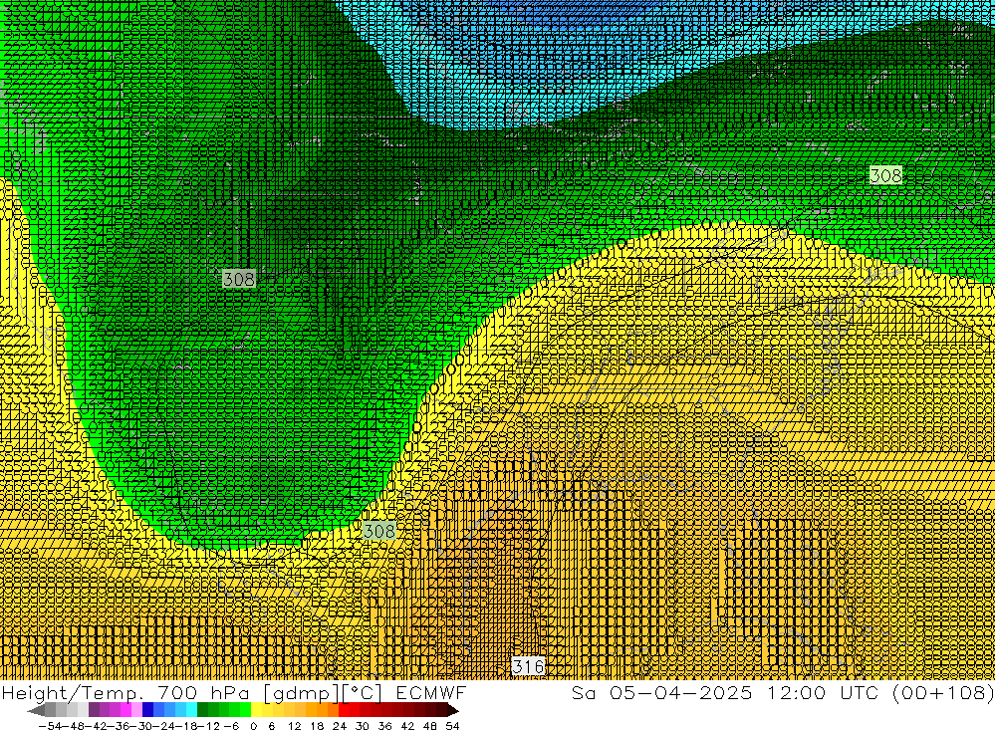Click the 308 label near the map's right edge
The image size is (996, 730).
click(x=885, y=174)
